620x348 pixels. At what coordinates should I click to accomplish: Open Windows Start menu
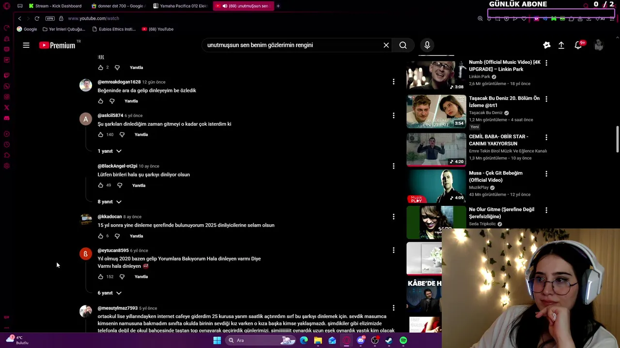tap(217, 340)
